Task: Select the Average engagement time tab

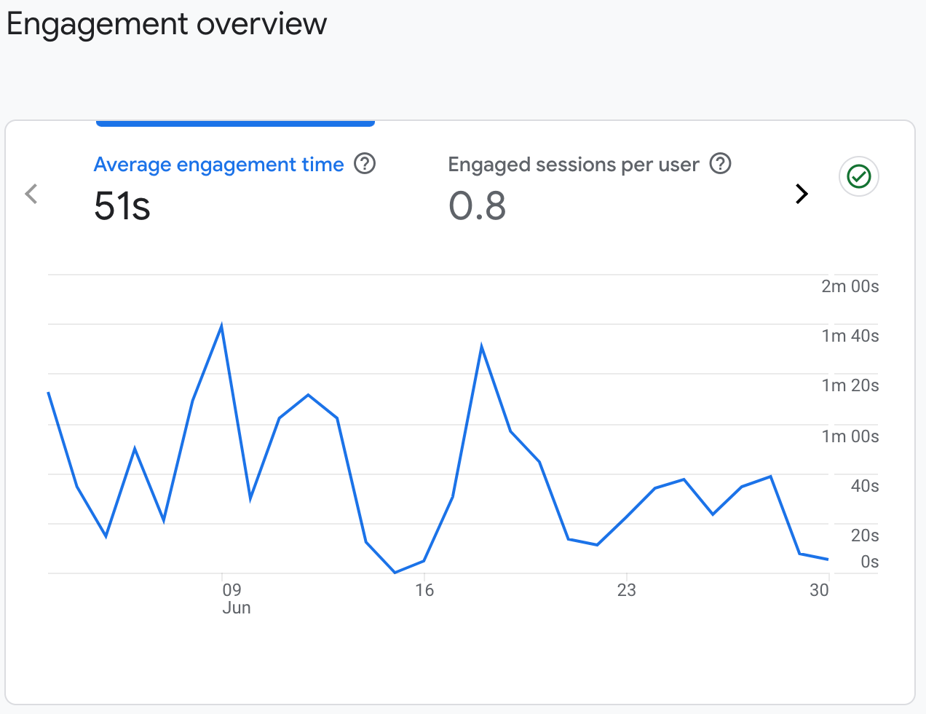Action: click(x=218, y=165)
